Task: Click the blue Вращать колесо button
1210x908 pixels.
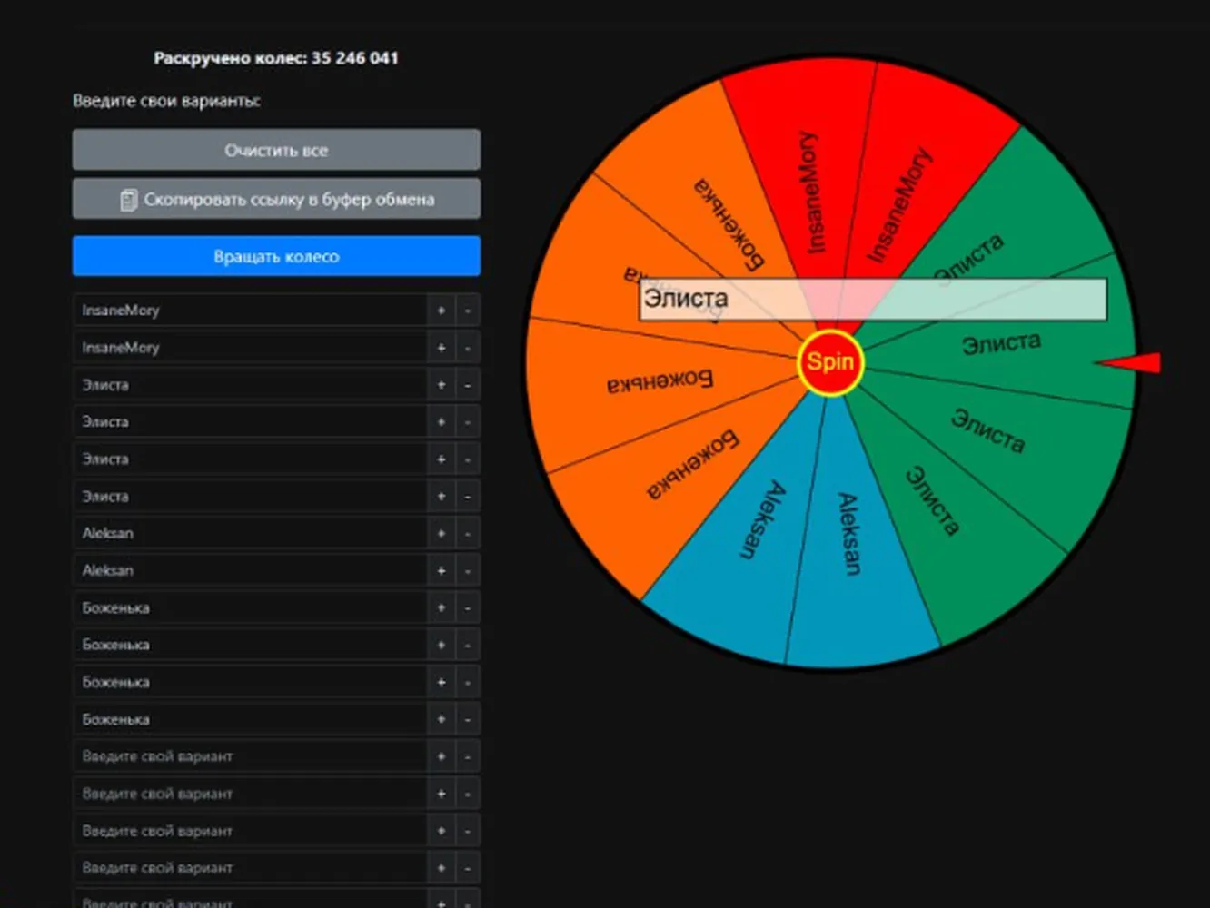Action: pyautogui.click(x=276, y=256)
